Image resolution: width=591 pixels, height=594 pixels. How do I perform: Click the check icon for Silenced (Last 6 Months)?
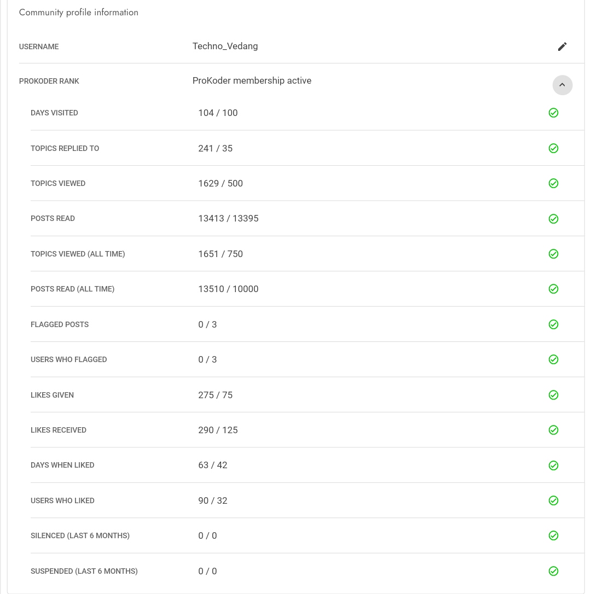pyautogui.click(x=553, y=535)
